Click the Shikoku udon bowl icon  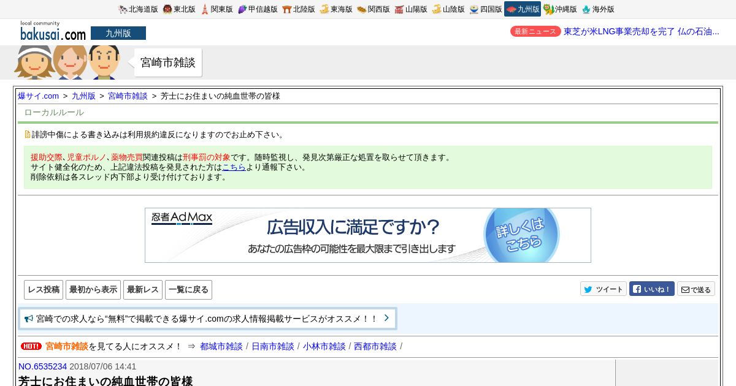474,9
